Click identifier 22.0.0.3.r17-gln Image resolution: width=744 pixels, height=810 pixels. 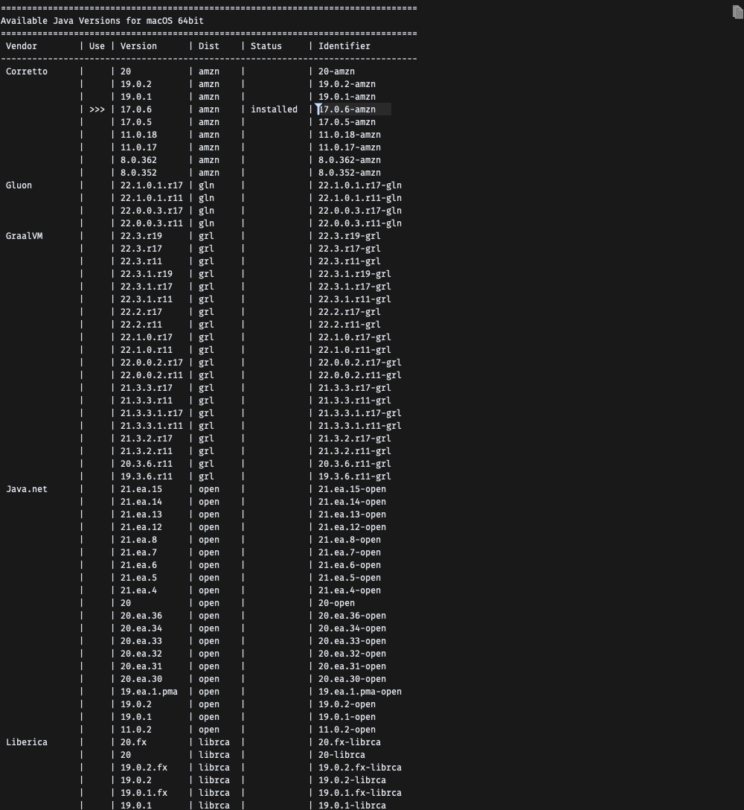coord(360,210)
